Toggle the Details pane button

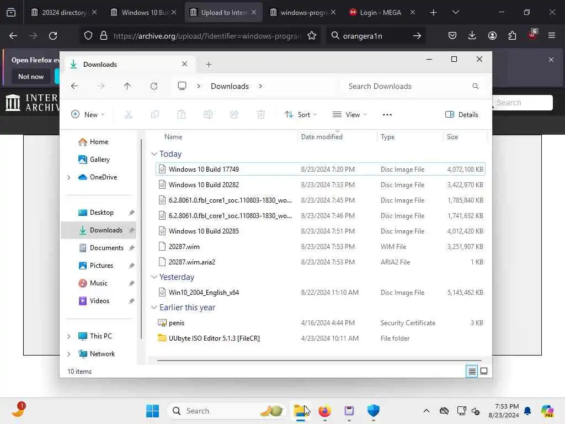pyautogui.click(x=462, y=115)
